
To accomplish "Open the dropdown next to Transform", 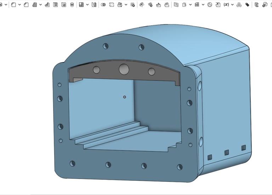I will point(126,5).
